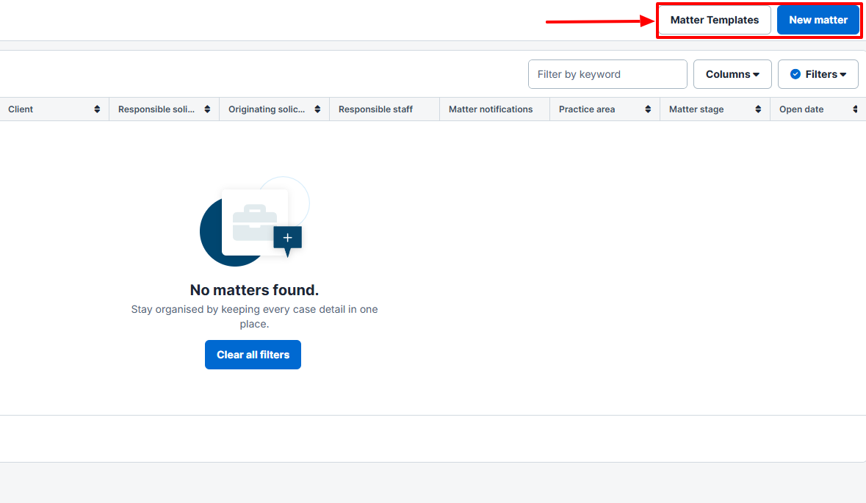The height and width of the screenshot is (503, 866).
Task: Sort by Client using its sort arrows
Action: tap(97, 109)
